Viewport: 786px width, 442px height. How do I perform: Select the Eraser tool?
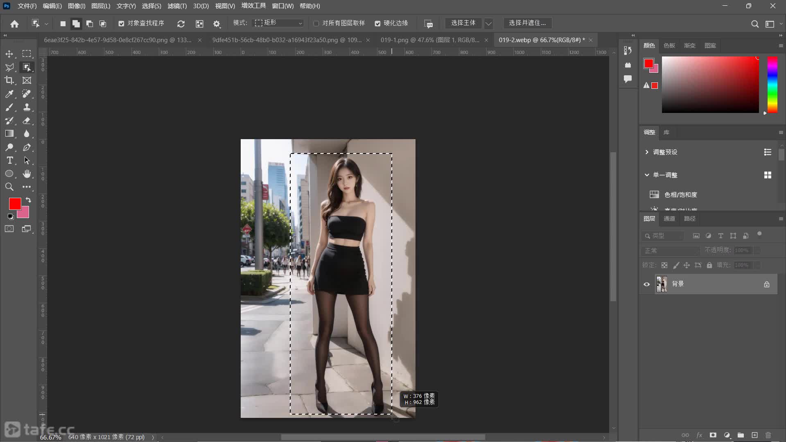click(x=27, y=121)
